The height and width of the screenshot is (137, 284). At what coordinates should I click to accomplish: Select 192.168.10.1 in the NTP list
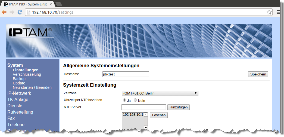(x=133, y=115)
